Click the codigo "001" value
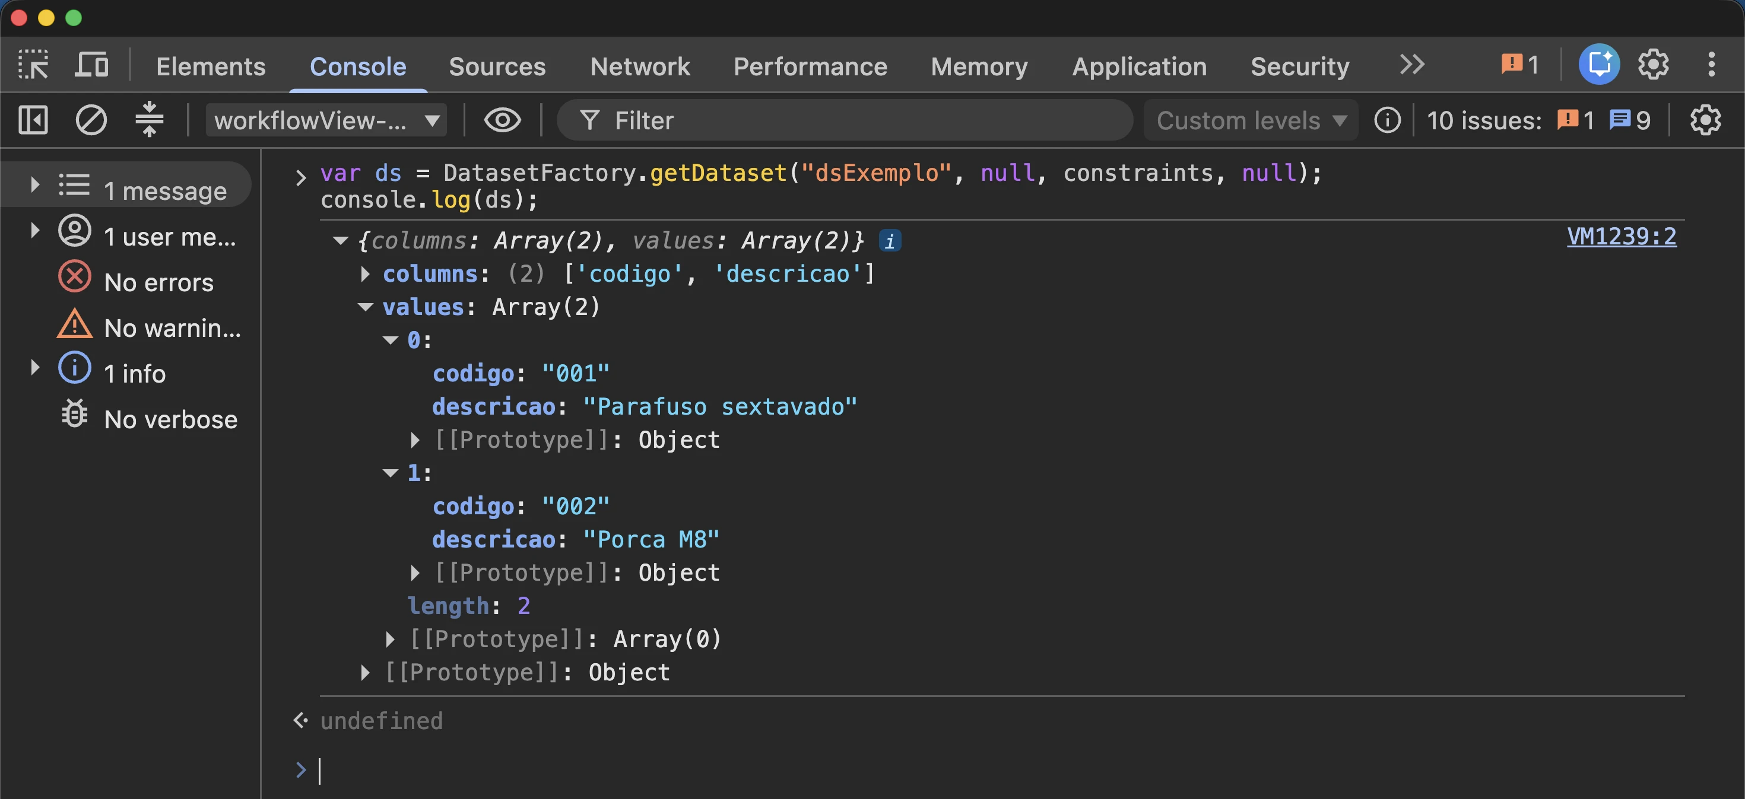Screen dimensions: 1745x799 click(575, 373)
